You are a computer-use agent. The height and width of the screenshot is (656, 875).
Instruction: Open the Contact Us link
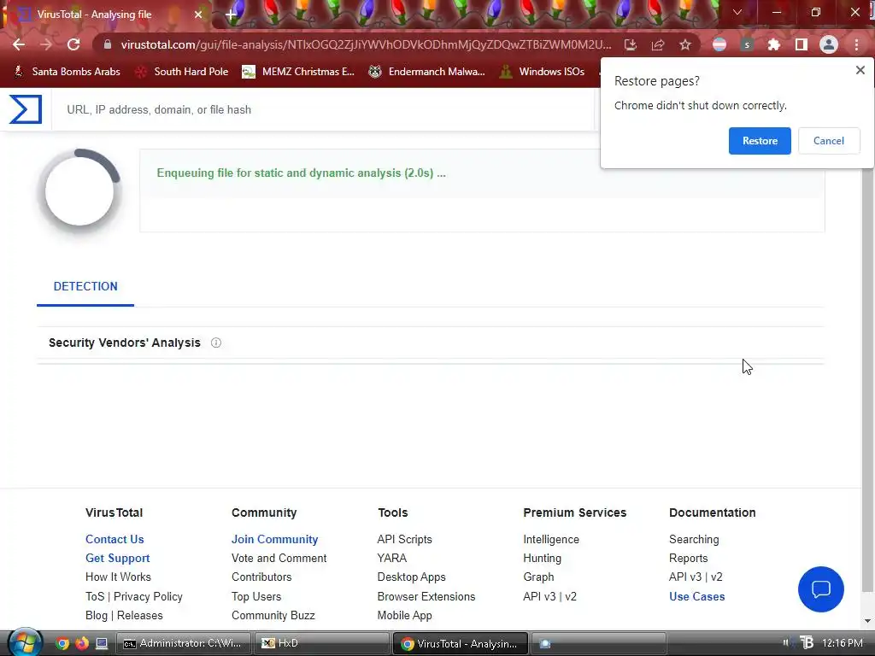point(115,539)
